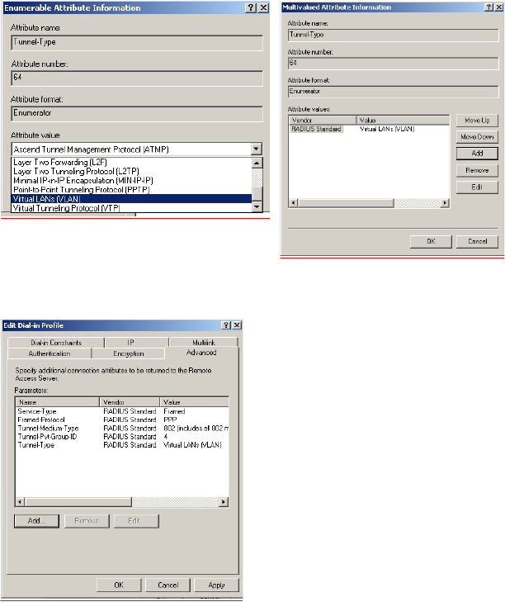Click dropdown list scroll up arrow
This screenshot has height=602, width=505.
(257, 163)
